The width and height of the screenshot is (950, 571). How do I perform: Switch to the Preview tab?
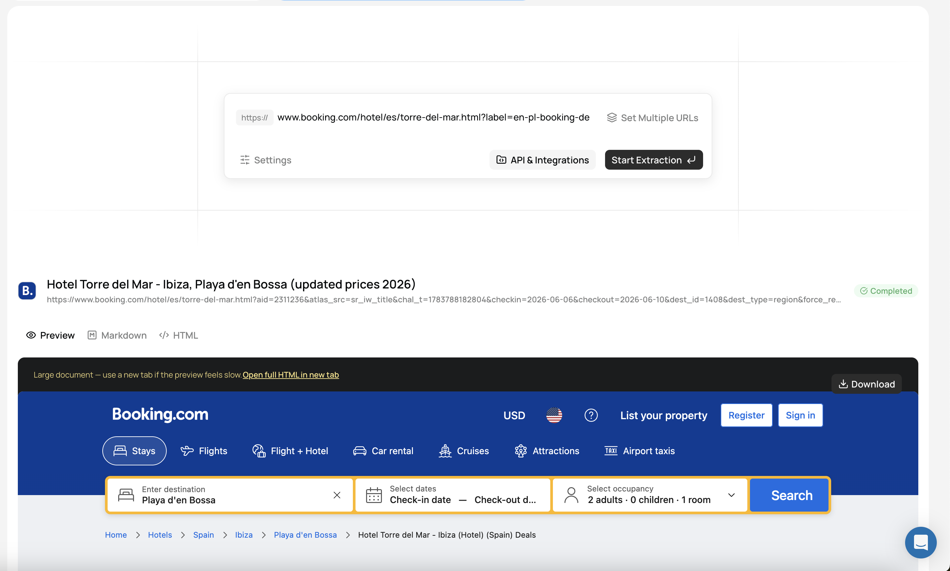(50, 335)
